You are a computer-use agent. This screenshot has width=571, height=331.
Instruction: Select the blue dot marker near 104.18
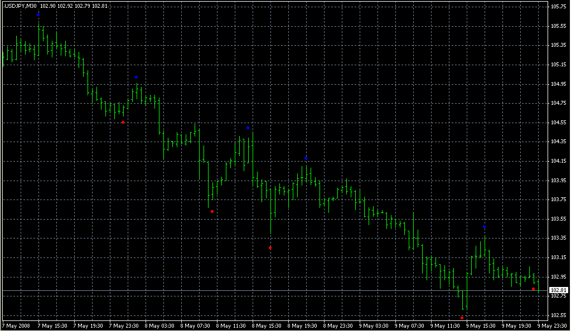pyautogui.click(x=306, y=158)
